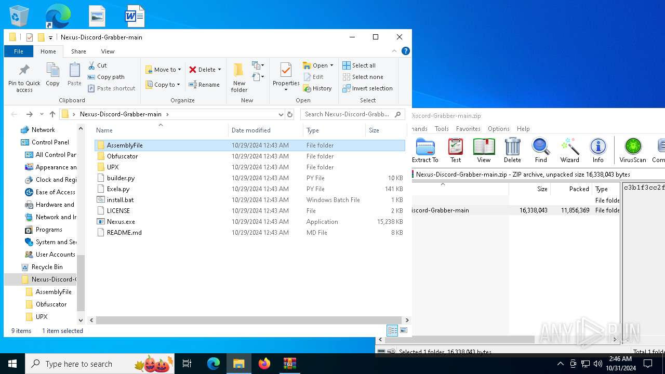Screen dimensions: 665x374
Task: Click the Edit button in Open group
Action: click(314, 77)
